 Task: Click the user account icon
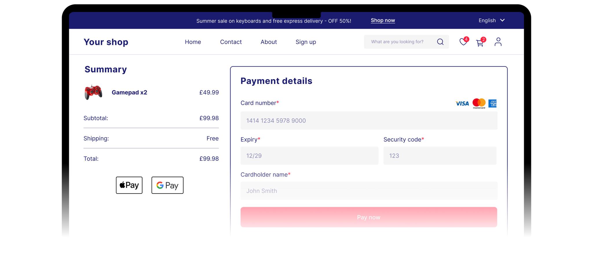tap(498, 42)
